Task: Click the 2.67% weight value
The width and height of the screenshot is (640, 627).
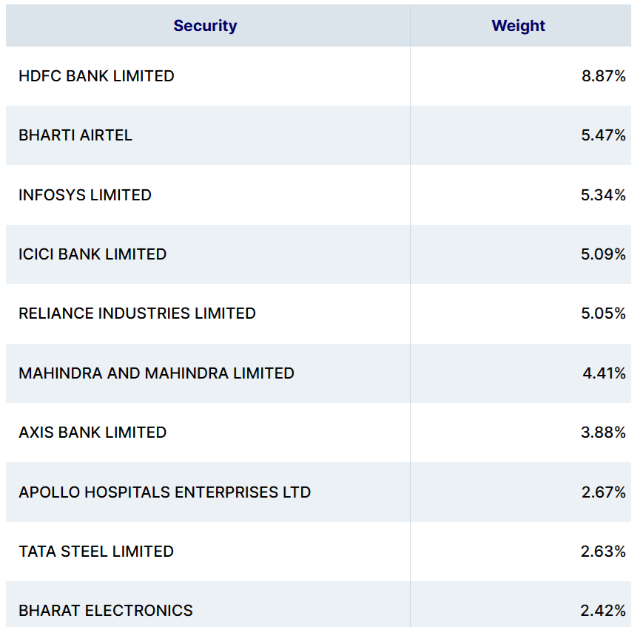Action: [x=603, y=492]
